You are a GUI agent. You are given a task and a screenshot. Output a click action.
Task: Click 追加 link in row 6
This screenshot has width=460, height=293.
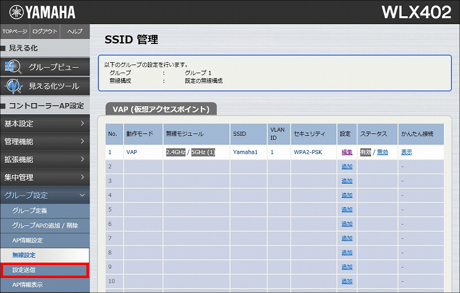[347, 224]
